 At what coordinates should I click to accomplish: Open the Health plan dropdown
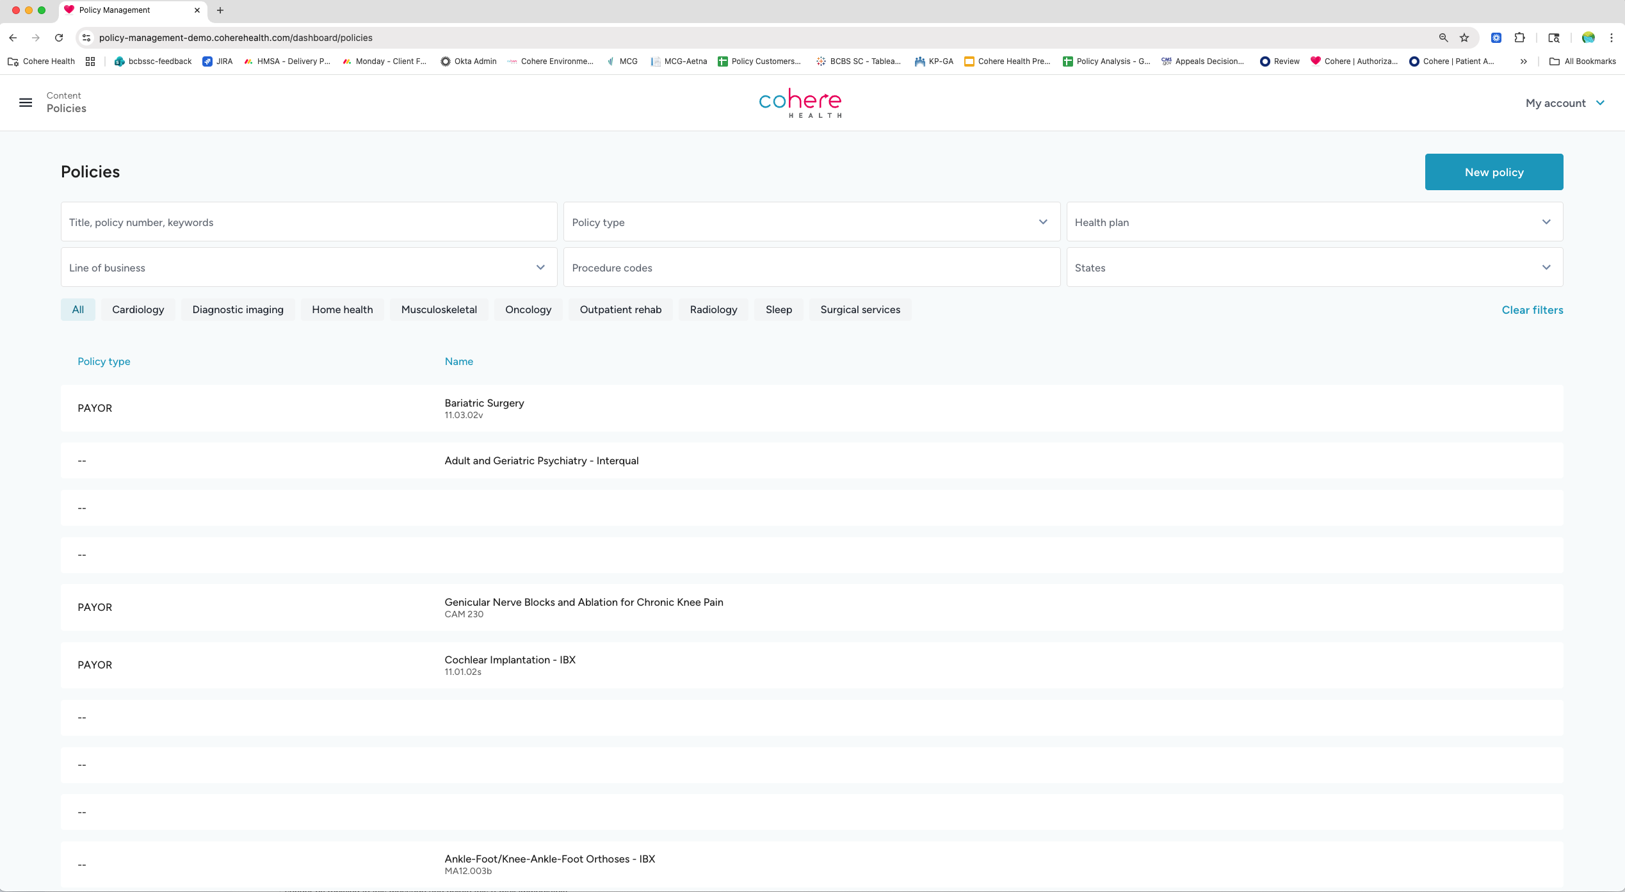point(1314,222)
